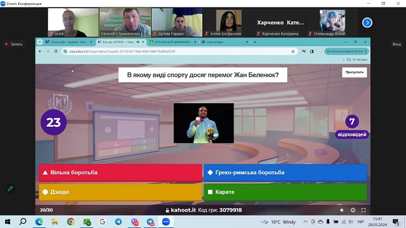Open new tab with plus button
This screenshot has height=228, width=406.
click(254, 42)
